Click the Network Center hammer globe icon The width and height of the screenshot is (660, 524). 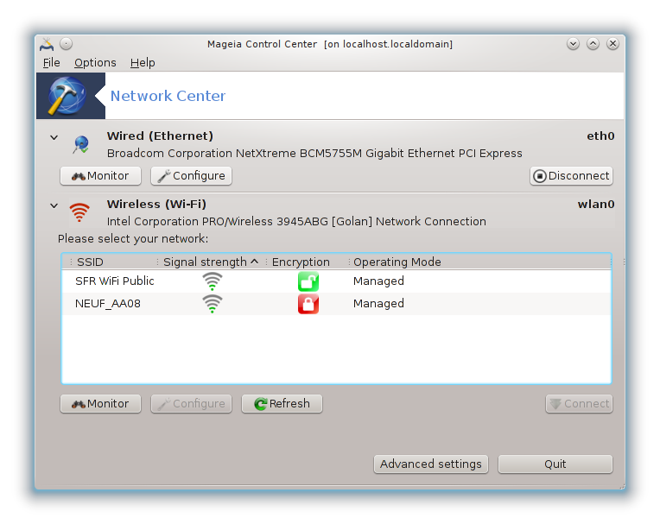[x=67, y=96]
